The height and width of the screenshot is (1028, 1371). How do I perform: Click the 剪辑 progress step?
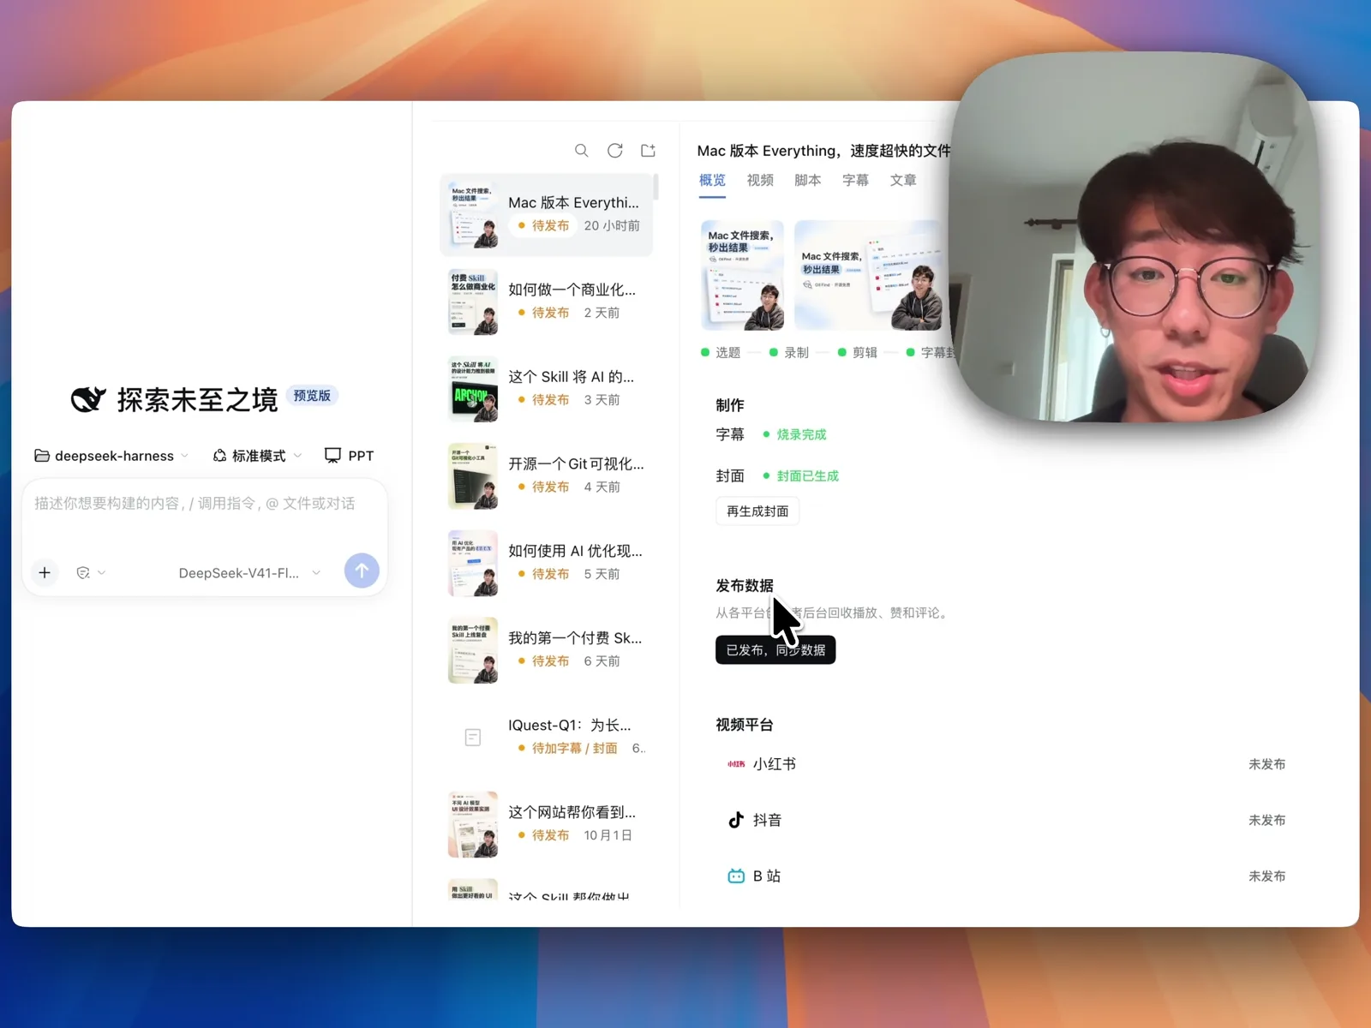click(858, 352)
